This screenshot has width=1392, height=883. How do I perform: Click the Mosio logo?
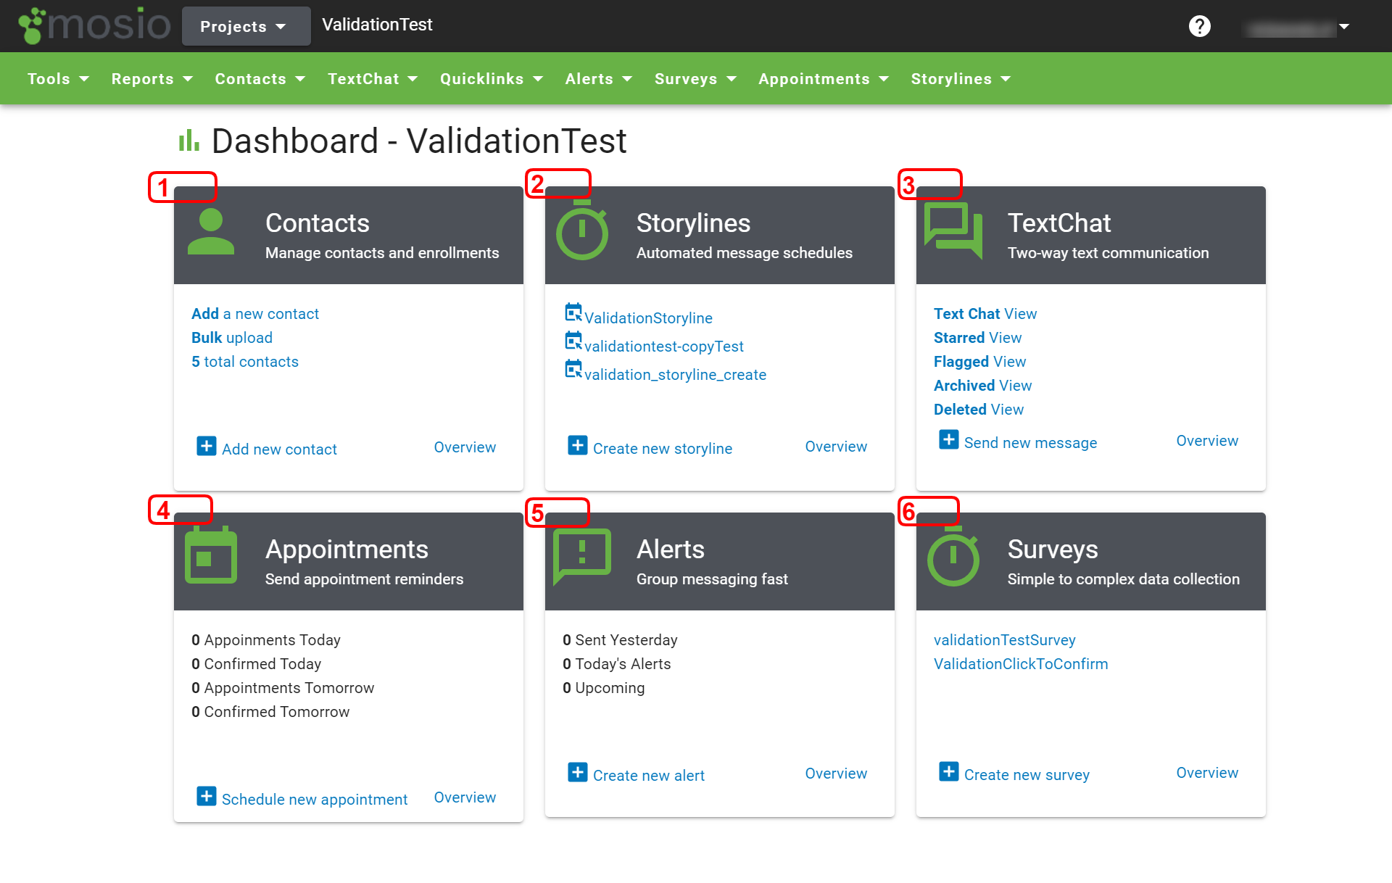pos(94,25)
